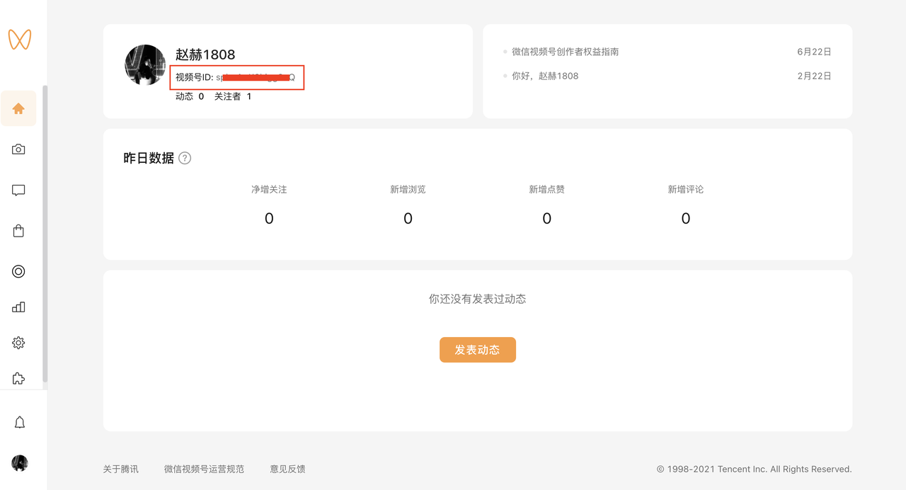Viewport: 906px width, 490px height.
Task: Open the chat bubble comments icon
Action: (18, 190)
